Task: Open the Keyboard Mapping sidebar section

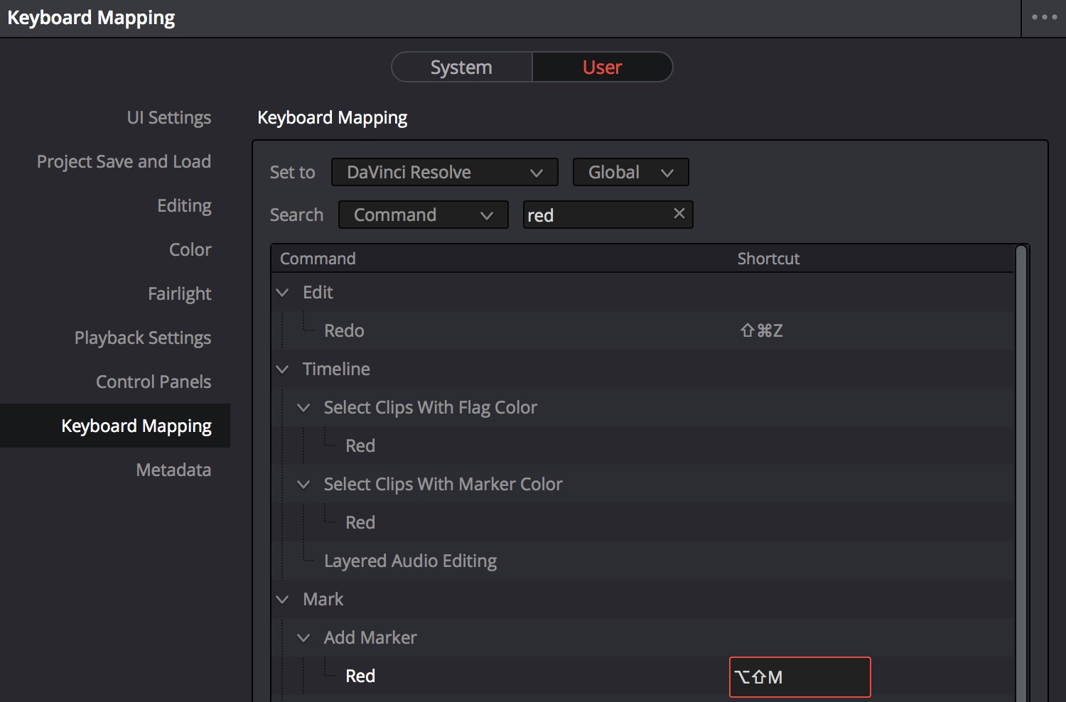Action: 136,426
